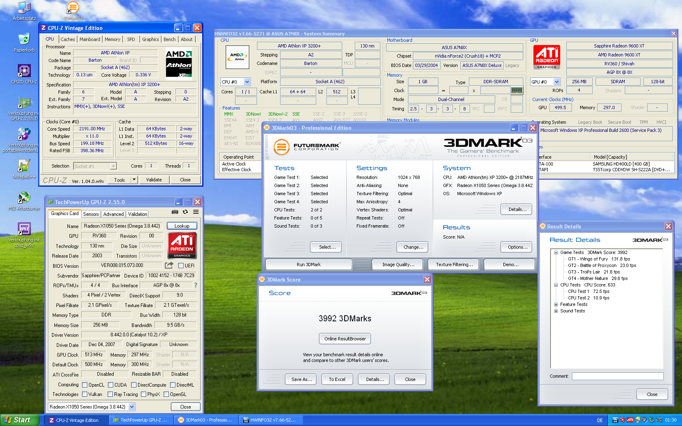This screenshot has height=426, width=682.
Task: Toggle the Ray Tracing checkbox
Action: pos(110,394)
